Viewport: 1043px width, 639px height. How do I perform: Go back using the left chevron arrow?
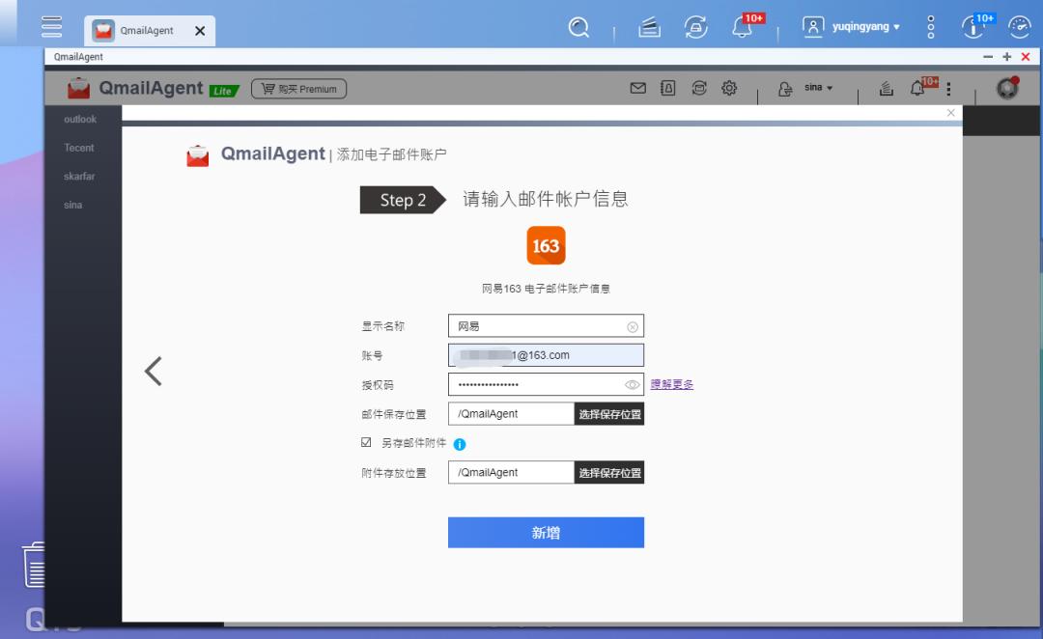[x=152, y=370]
